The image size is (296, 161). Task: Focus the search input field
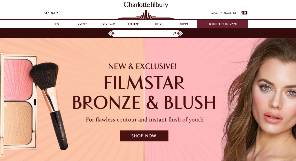click(144, 33)
